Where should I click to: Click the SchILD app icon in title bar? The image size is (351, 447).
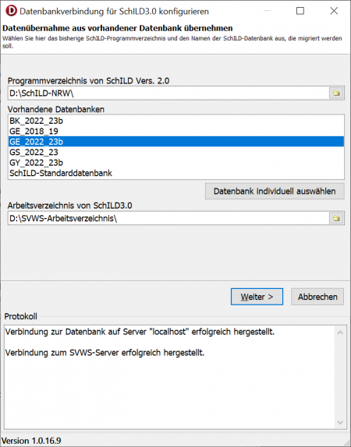point(11,11)
